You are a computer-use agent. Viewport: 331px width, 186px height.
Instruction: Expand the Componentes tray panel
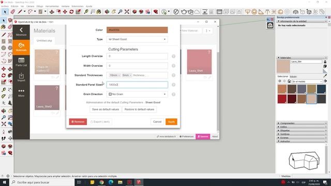click(302, 123)
